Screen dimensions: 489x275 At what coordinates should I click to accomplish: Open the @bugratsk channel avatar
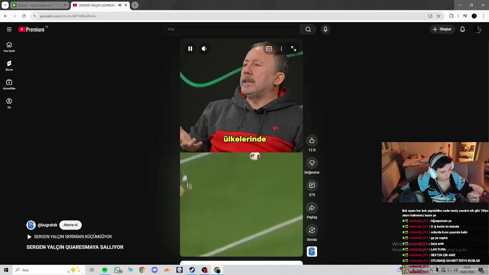[31, 225]
